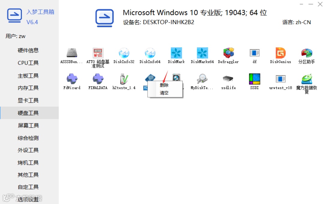Launch the DiskMarkx64 icon
This screenshot has width=324, height=204.
[x=202, y=53]
